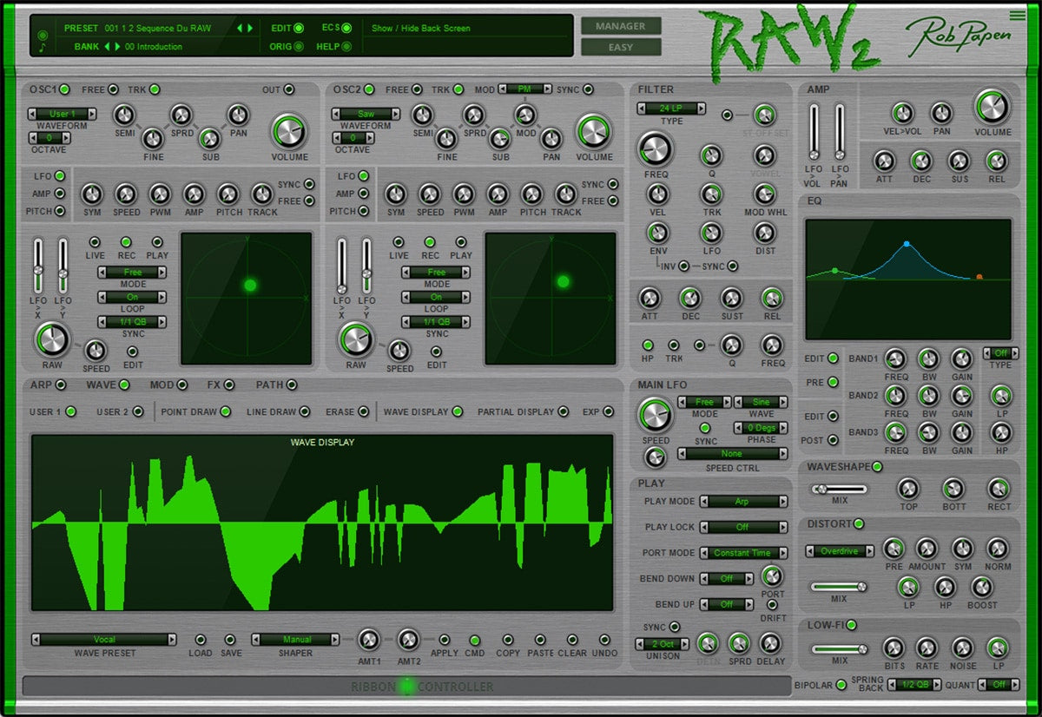Toggle the LOW-FI effect on or off
The width and height of the screenshot is (1042, 717).
(851, 625)
